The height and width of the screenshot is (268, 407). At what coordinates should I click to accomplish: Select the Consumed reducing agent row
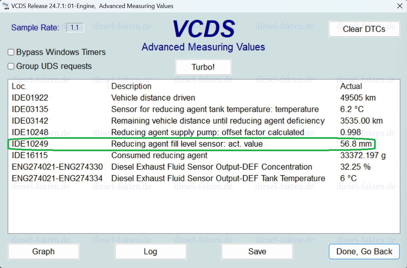[204, 156]
